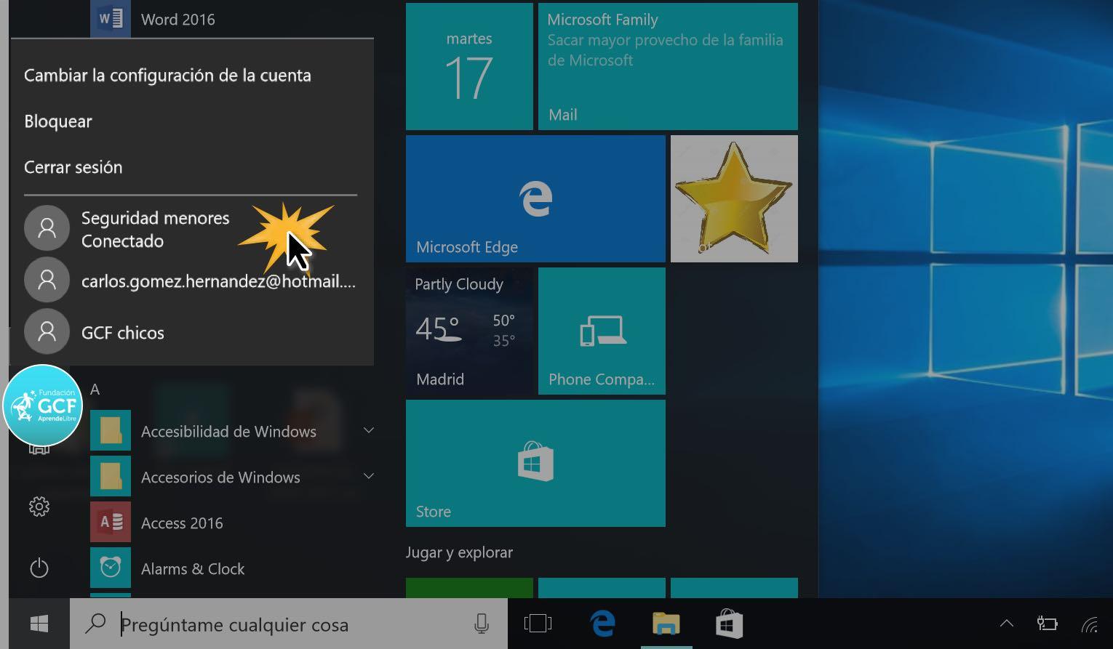This screenshot has width=1113, height=649.
Task: Open File Explorer from the taskbar
Action: (x=666, y=624)
